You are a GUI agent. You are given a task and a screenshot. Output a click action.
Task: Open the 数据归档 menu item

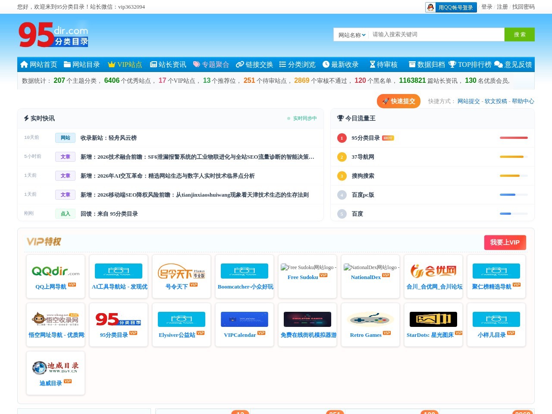(x=427, y=64)
